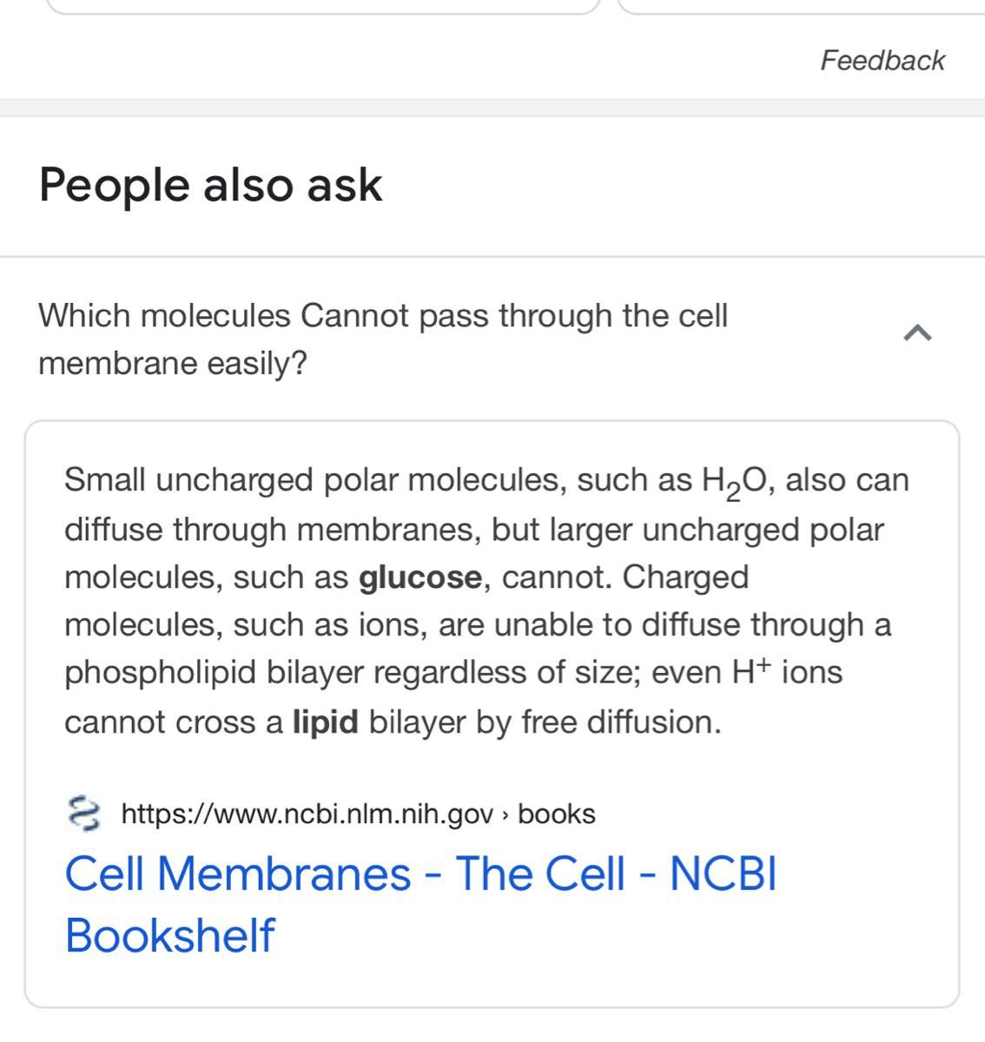Collapse the expanded question using the chevron
The image size is (985, 1042).
click(917, 333)
